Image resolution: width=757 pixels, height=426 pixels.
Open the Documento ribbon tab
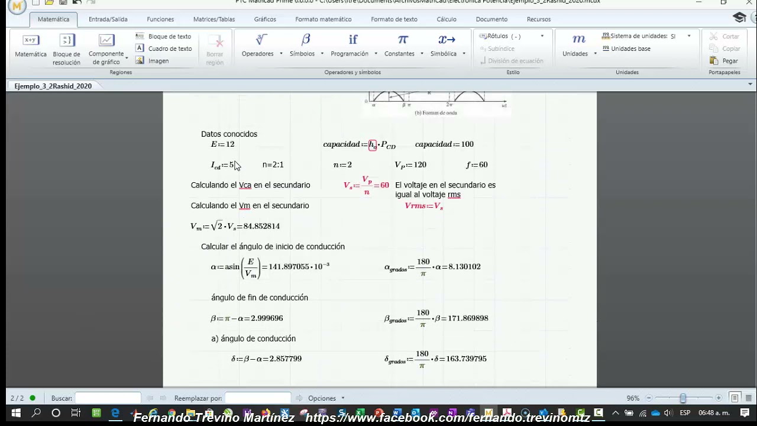coord(491,20)
